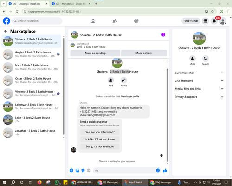This screenshot has height=186, width=232.
Task: Open Oscar - 2 Beds 2 Baths House chat
Action: tap(31, 80)
